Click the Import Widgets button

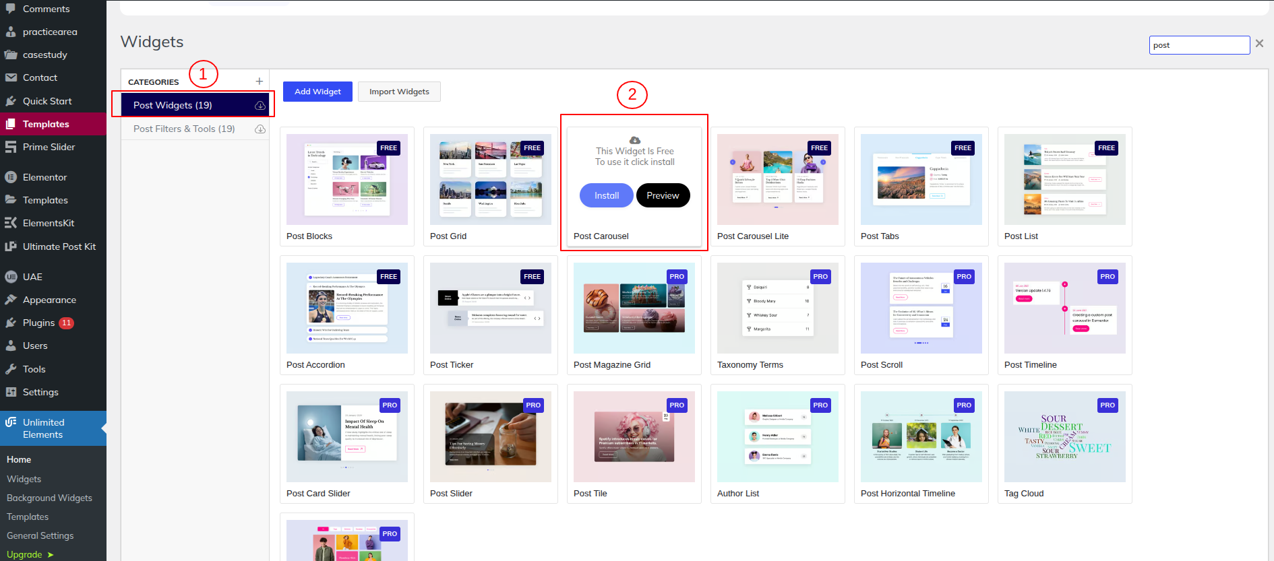399,92
